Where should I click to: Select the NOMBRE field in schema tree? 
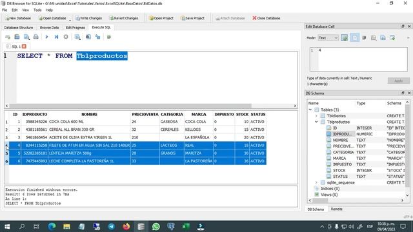(x=340, y=140)
